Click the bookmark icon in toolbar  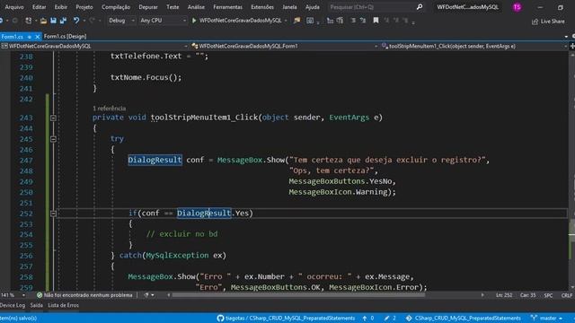(x=376, y=21)
